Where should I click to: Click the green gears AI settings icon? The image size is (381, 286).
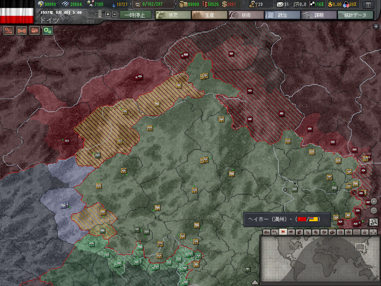point(48,31)
